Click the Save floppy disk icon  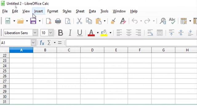(x=33, y=21)
